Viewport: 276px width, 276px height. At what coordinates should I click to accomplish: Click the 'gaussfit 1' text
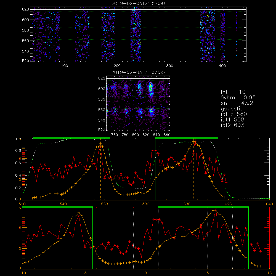pyautogui.click(x=234, y=108)
